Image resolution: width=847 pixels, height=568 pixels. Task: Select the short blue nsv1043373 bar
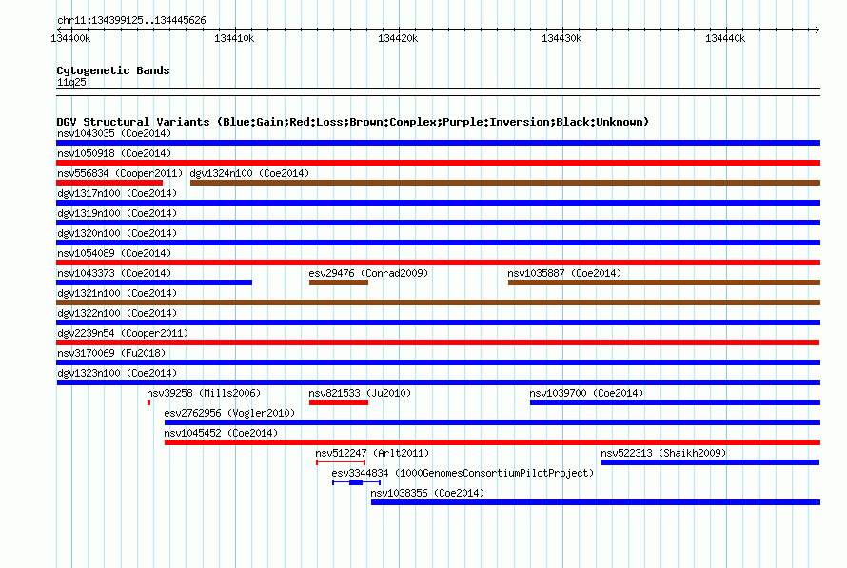[154, 283]
